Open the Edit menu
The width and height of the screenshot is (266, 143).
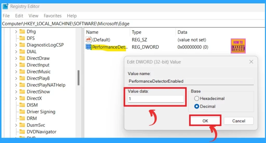(19, 16)
